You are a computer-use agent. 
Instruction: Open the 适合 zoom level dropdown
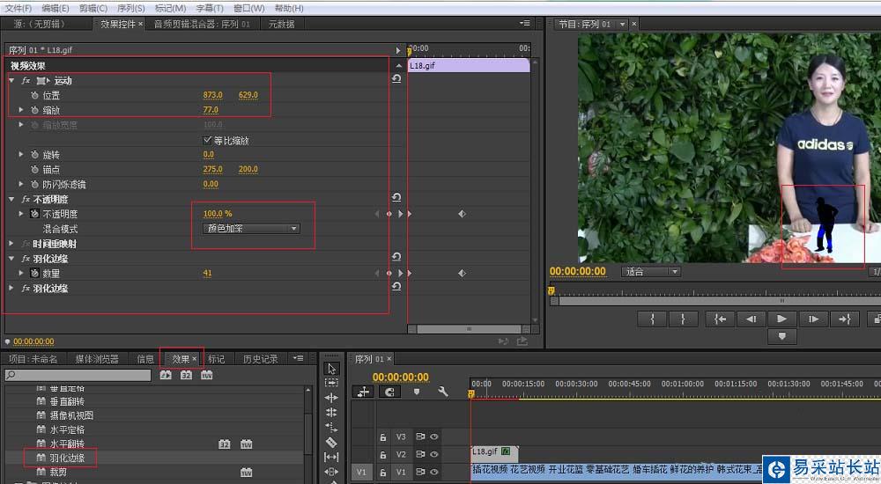[x=651, y=272]
